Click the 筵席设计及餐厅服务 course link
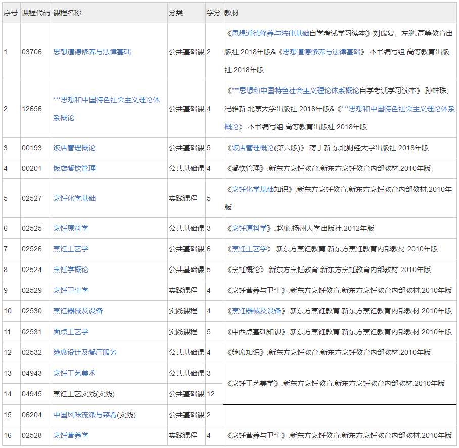Image resolution: width=459 pixels, height=448 pixels. pos(85,352)
